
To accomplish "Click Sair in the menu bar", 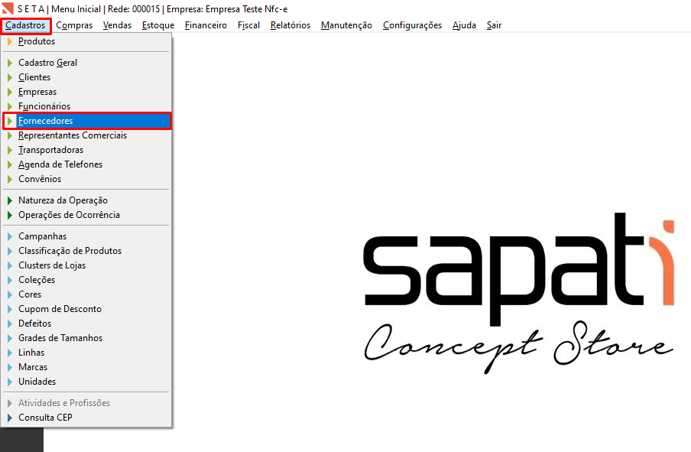I will pos(494,25).
